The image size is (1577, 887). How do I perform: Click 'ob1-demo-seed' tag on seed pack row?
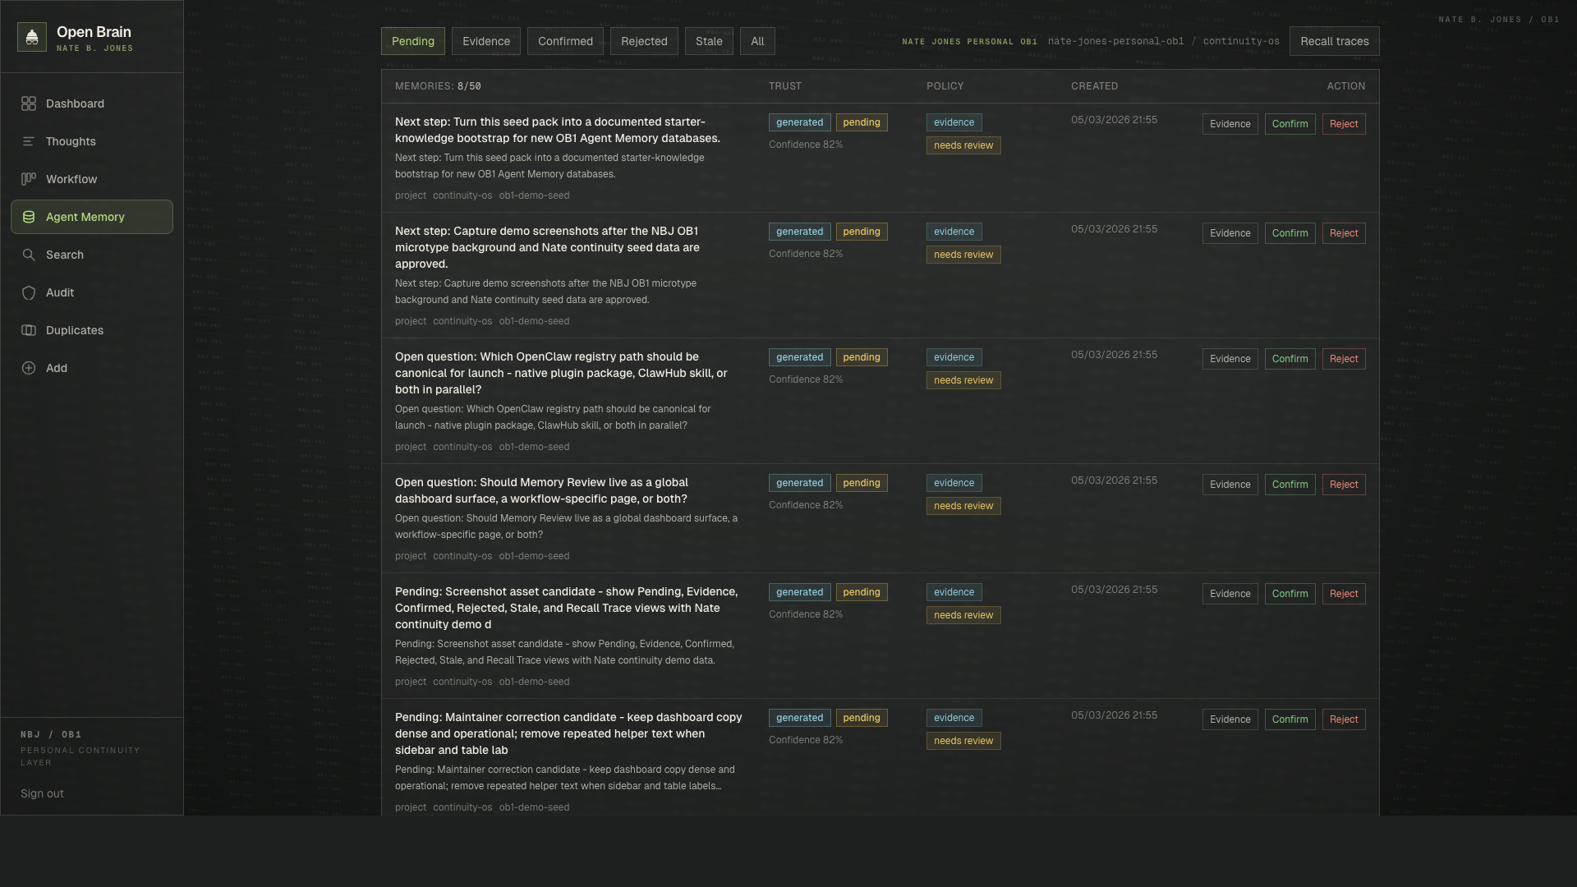click(534, 195)
